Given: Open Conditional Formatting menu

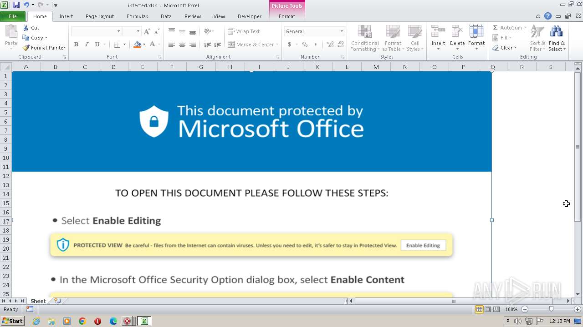Looking at the screenshot, I should 364,38.
